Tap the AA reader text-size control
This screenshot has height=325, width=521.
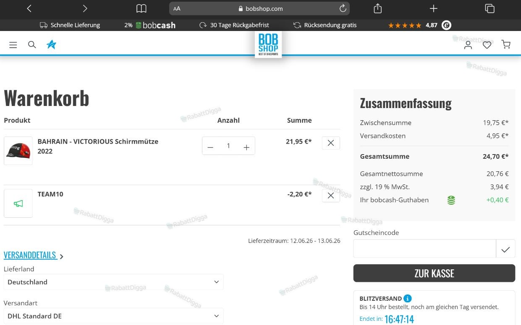click(177, 8)
